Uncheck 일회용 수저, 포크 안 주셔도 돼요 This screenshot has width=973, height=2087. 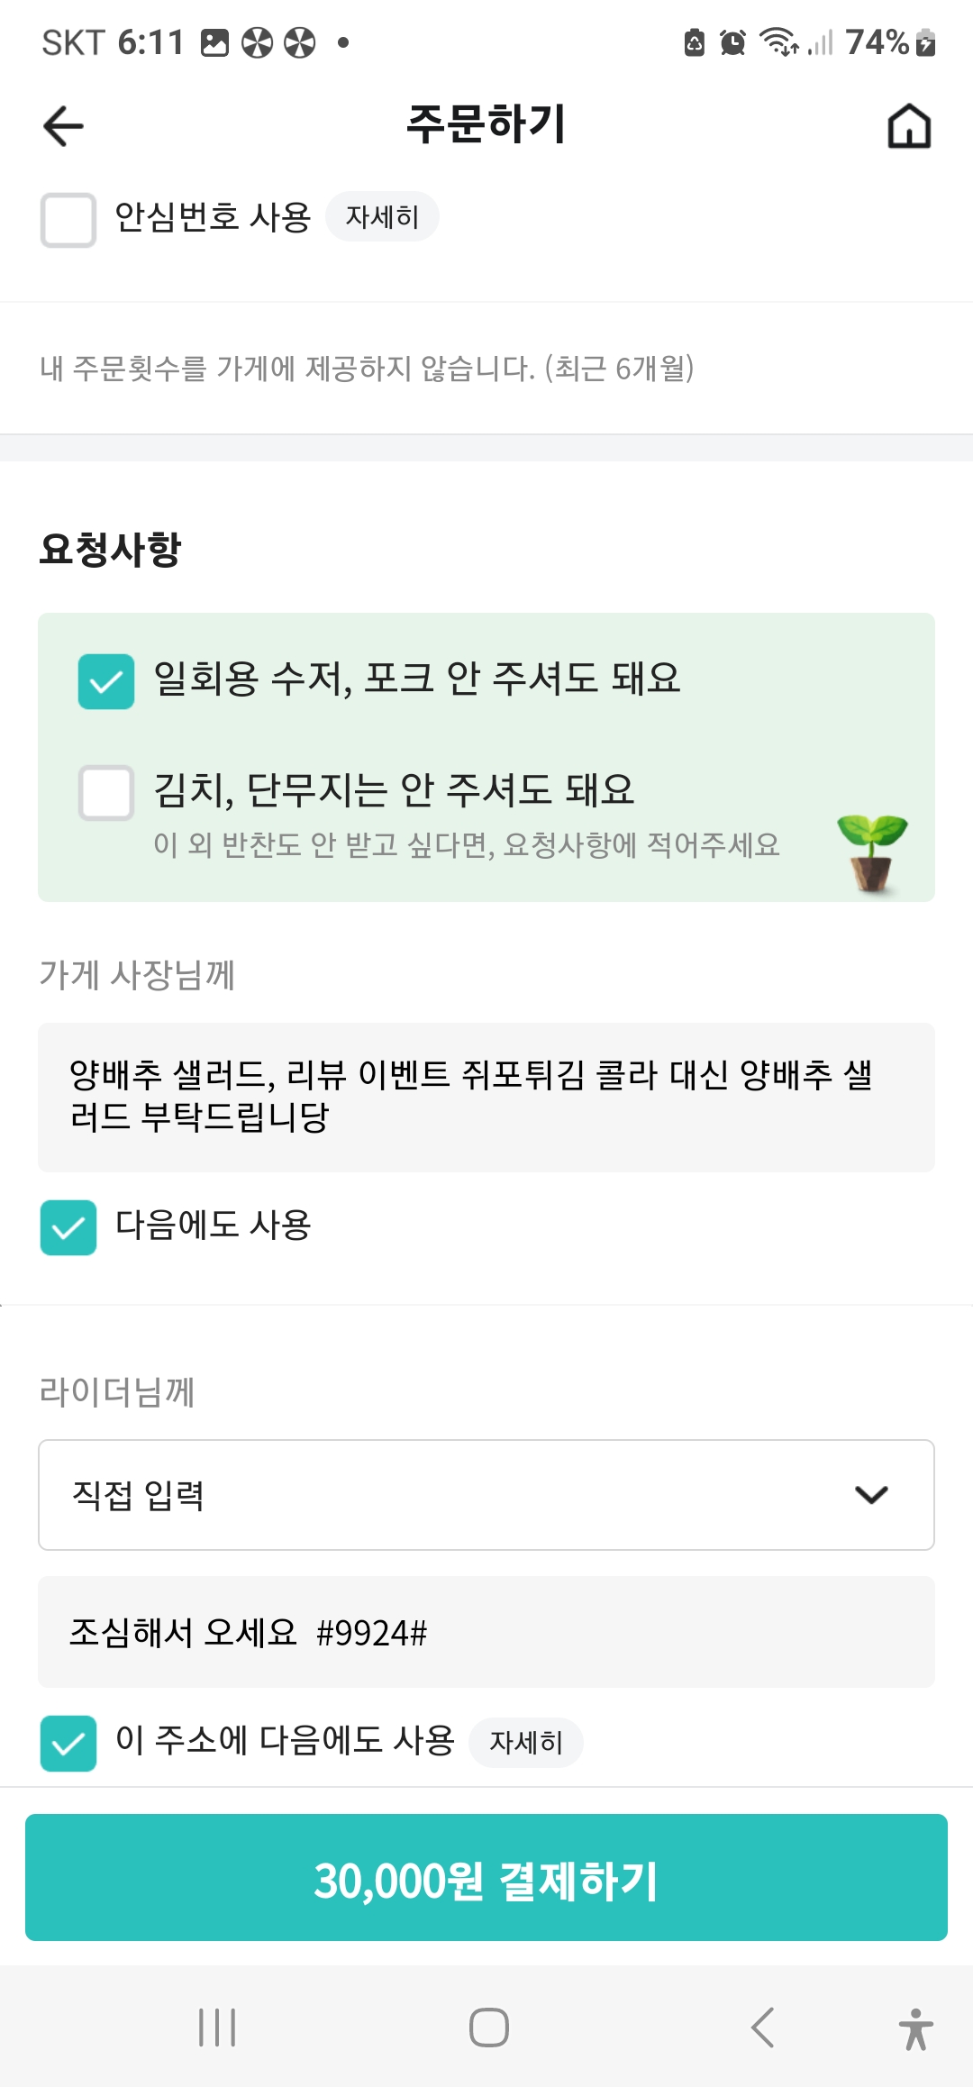(x=106, y=681)
